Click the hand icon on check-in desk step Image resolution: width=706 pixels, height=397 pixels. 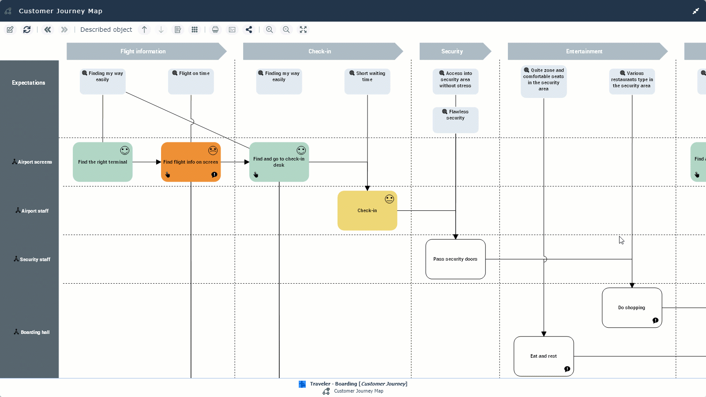(x=256, y=175)
